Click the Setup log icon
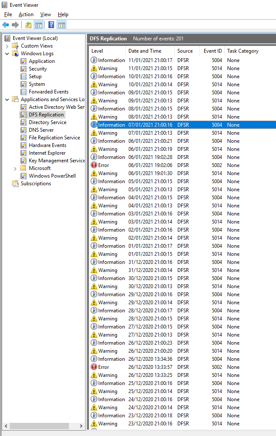The image size is (276, 436). pos(24,76)
